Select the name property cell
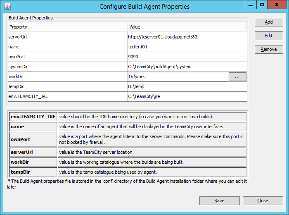 pos(68,47)
